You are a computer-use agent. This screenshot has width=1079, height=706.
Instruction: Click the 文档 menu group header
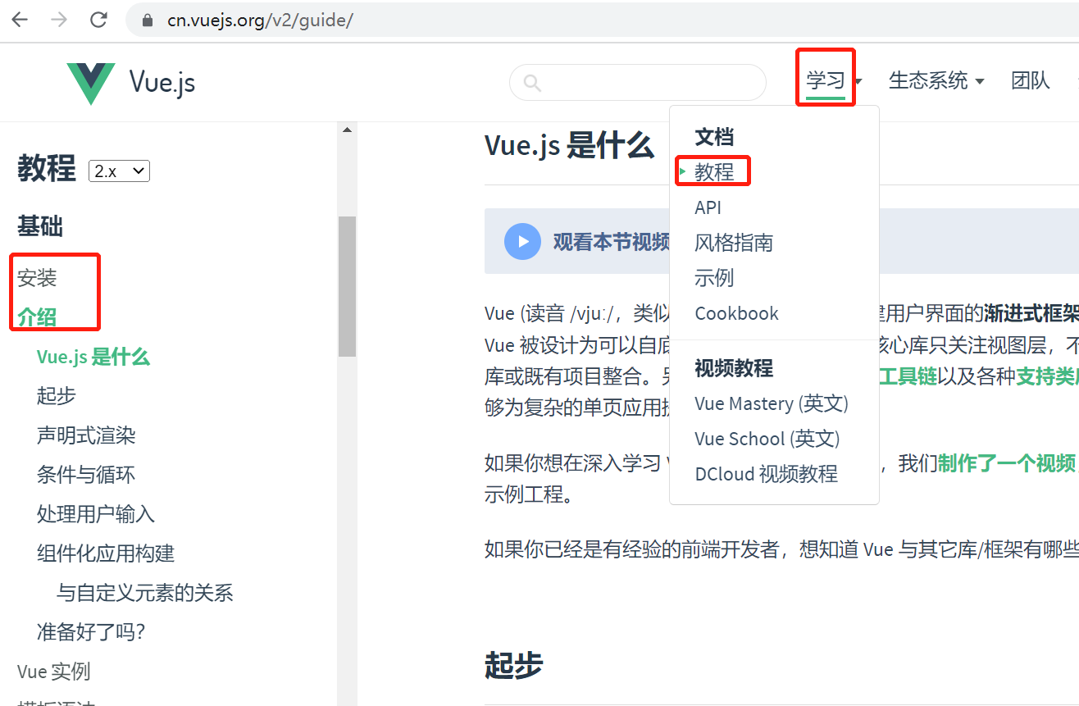(x=714, y=137)
